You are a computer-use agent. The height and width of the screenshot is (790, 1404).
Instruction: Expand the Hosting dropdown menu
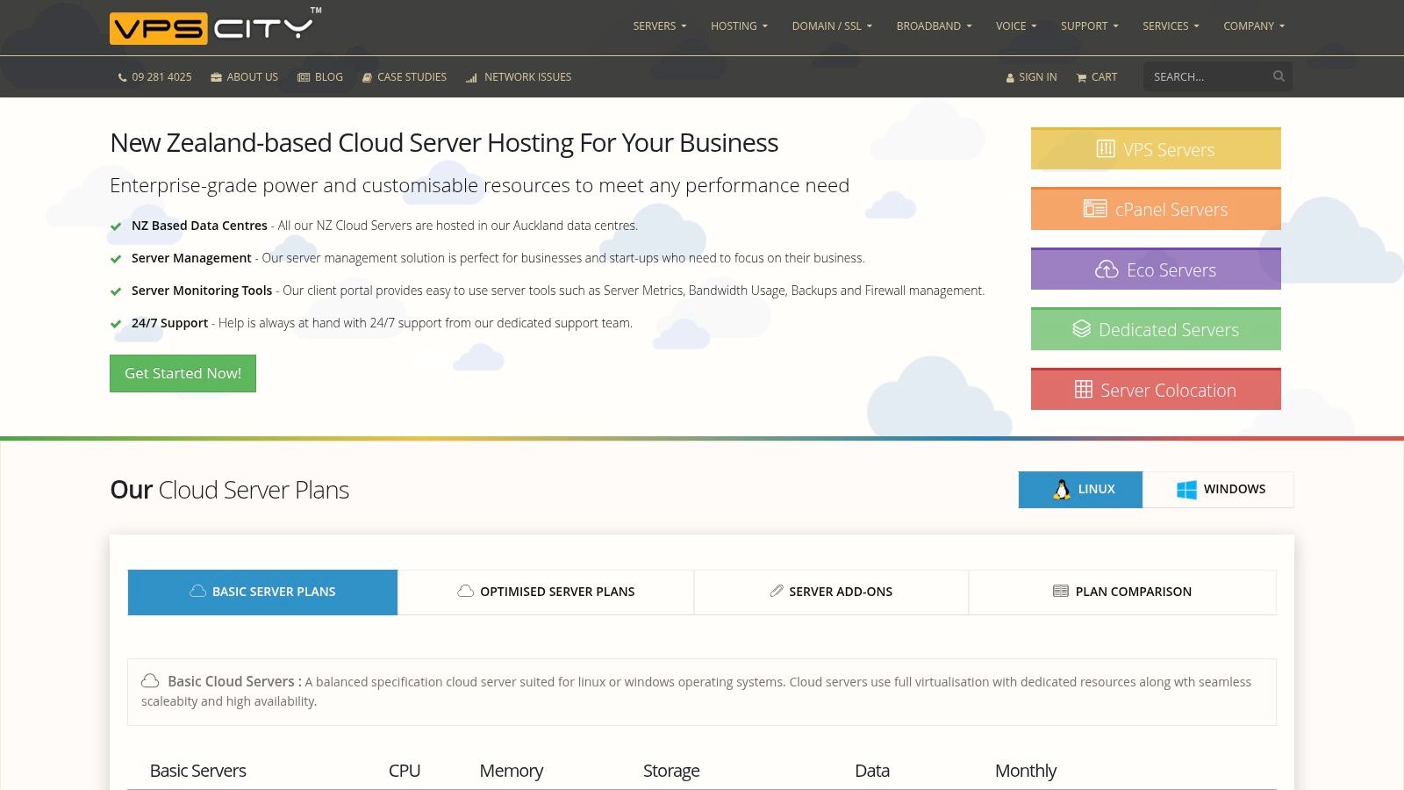(739, 26)
